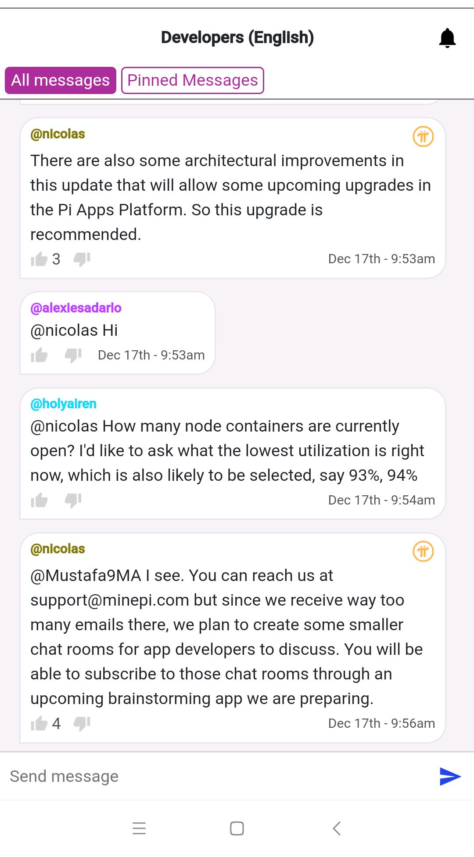Open the Pinned Messages tab
The height and width of the screenshot is (857, 474).
pyautogui.click(x=193, y=80)
